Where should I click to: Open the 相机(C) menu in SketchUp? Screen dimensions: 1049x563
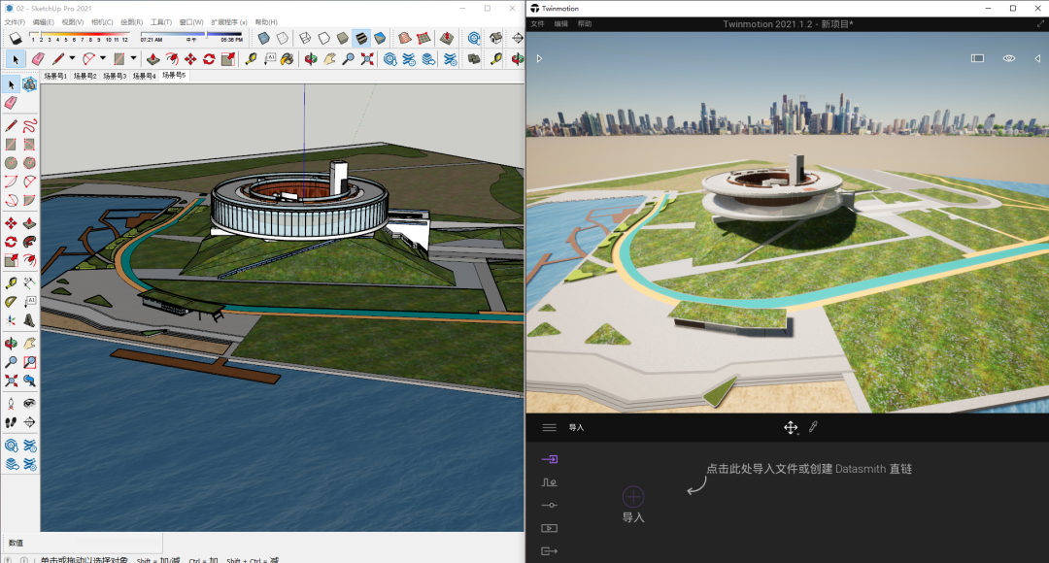(x=101, y=21)
